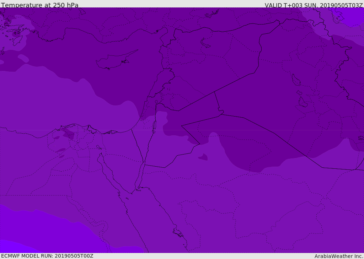Click the Jordan-Iraq-Saudi border junction point
This screenshot has width=364, height=259.
pos(224,113)
